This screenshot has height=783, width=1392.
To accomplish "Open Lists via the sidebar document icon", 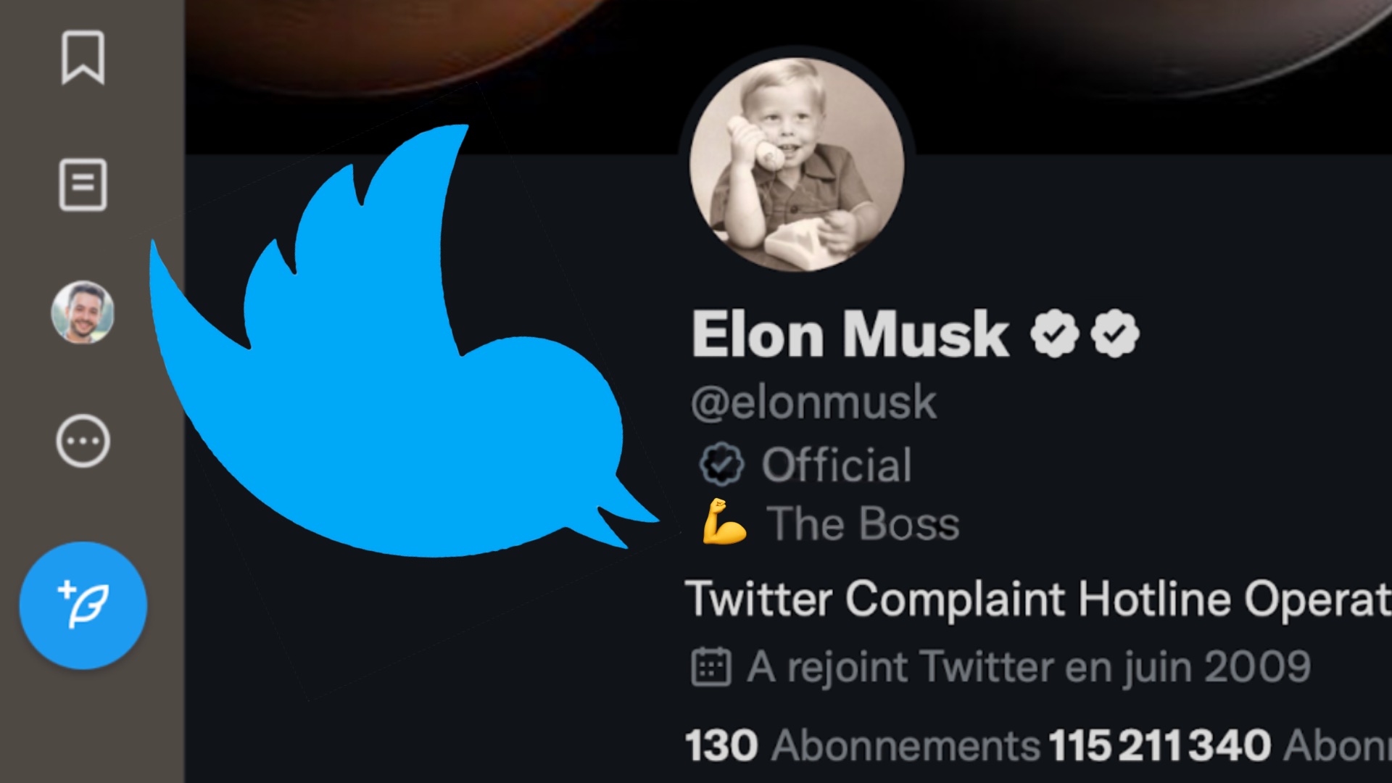I will [x=83, y=185].
